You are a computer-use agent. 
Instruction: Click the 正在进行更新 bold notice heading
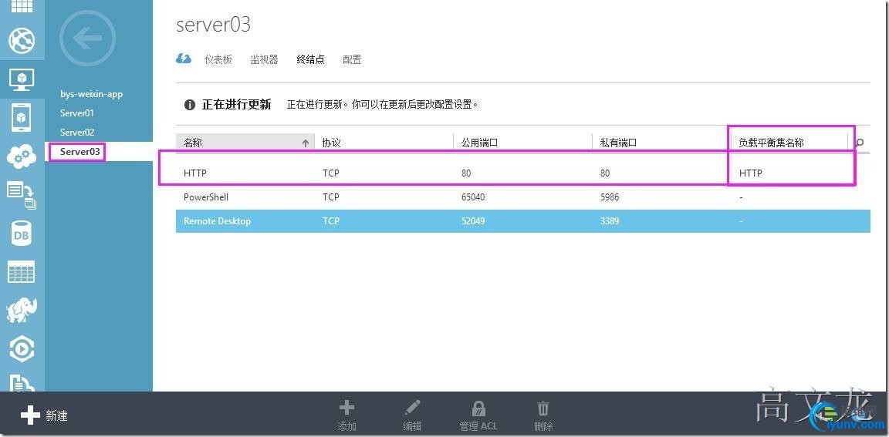coord(236,105)
